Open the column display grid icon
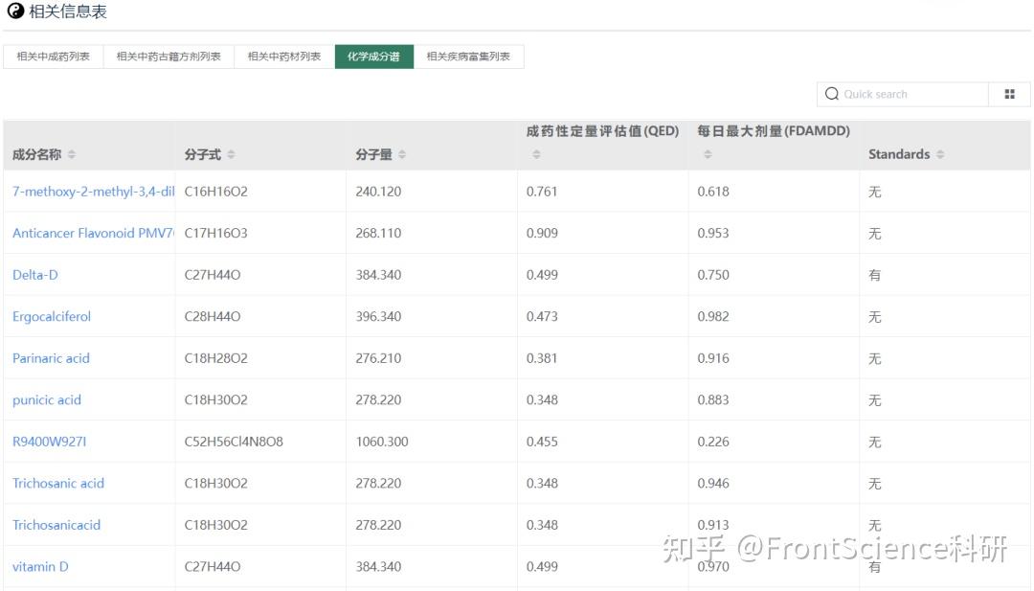The width and height of the screenshot is (1034, 591). 1009,94
